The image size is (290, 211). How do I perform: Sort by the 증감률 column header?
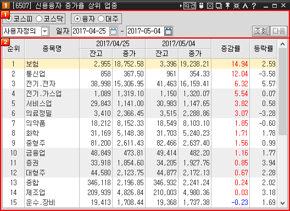point(231,49)
